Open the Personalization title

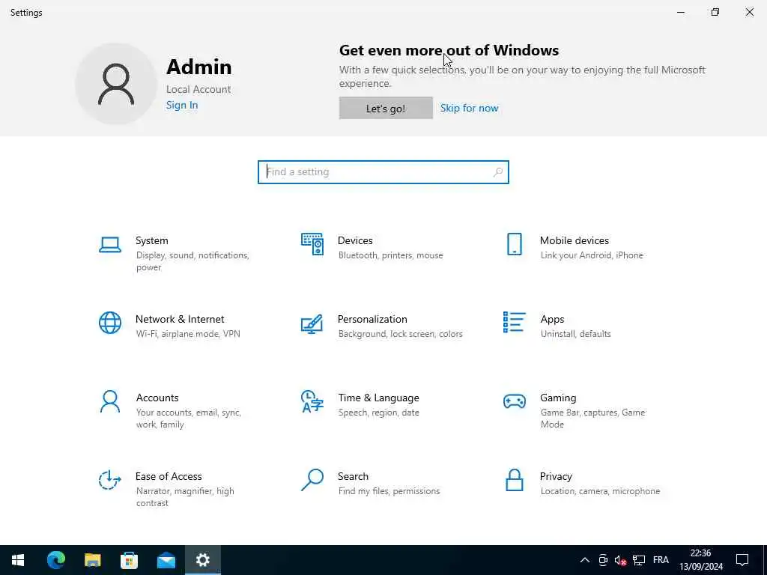click(x=372, y=319)
